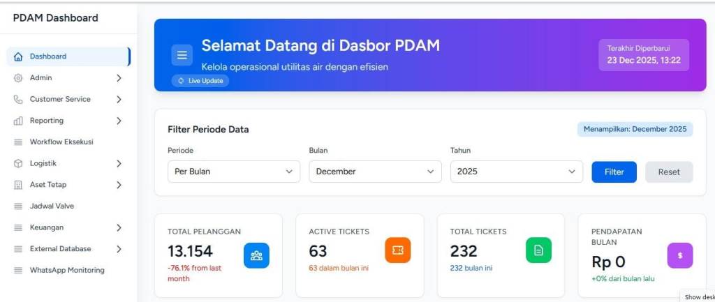Screen dimensions: 715x302
Task: Expand the Keuangan submenu chevron
Action: pos(119,227)
